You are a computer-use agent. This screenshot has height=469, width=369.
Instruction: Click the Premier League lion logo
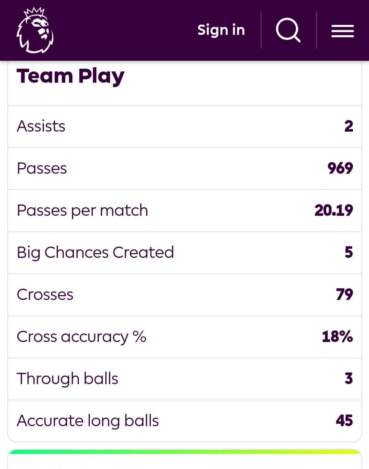(35, 30)
